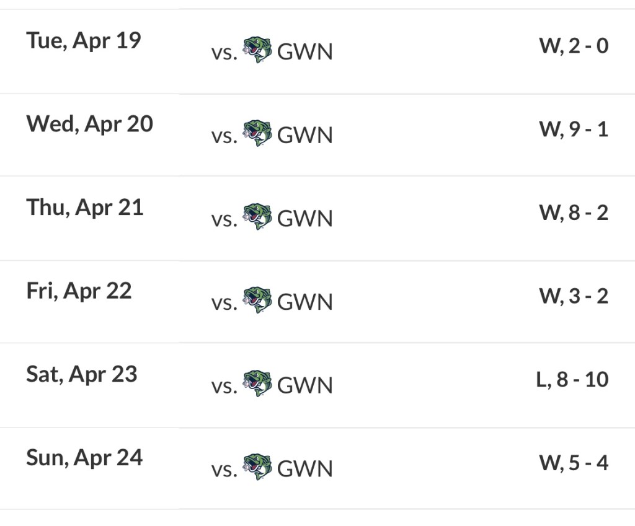Click the GWN logo for Sun, Apr 24

point(257,467)
